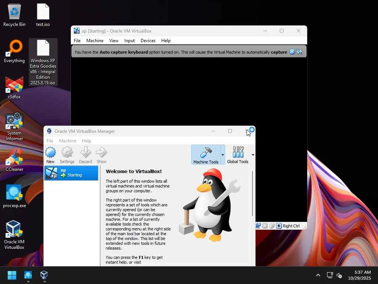
Task: Open Help menu in VirtualBox Manager
Action: (86, 141)
